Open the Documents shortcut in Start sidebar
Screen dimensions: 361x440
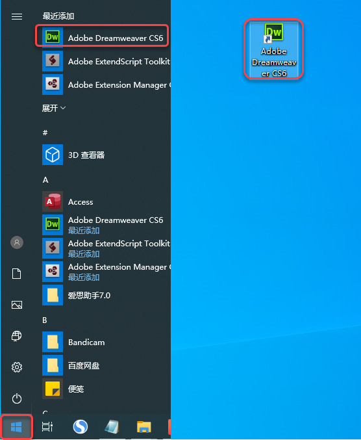click(x=17, y=274)
